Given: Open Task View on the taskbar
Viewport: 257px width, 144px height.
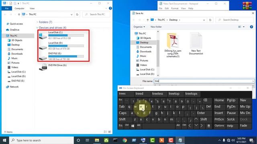Looking at the screenshot, I should [88, 140].
